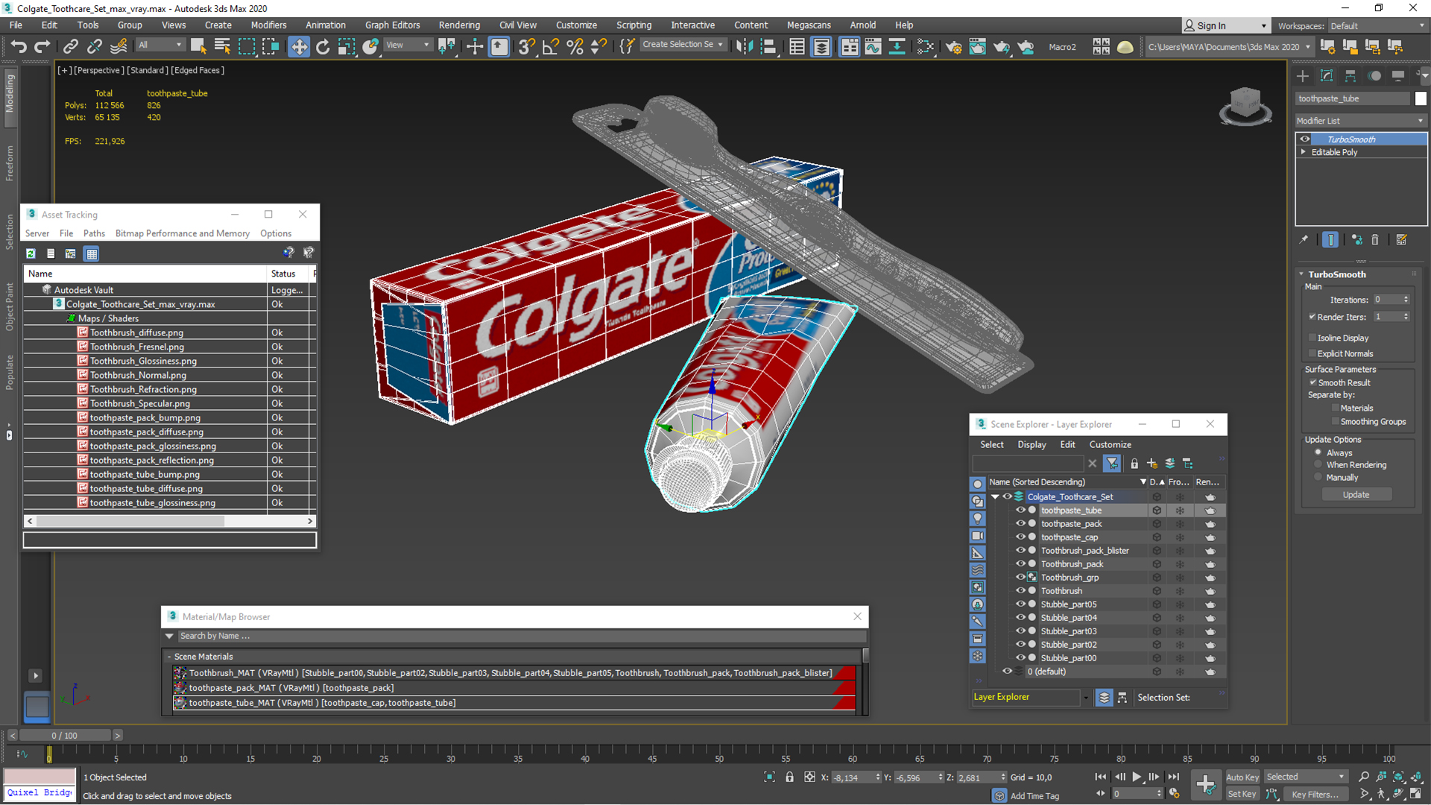Image resolution: width=1431 pixels, height=805 pixels.
Task: Click the Edged Faces viewport label
Action: [198, 70]
